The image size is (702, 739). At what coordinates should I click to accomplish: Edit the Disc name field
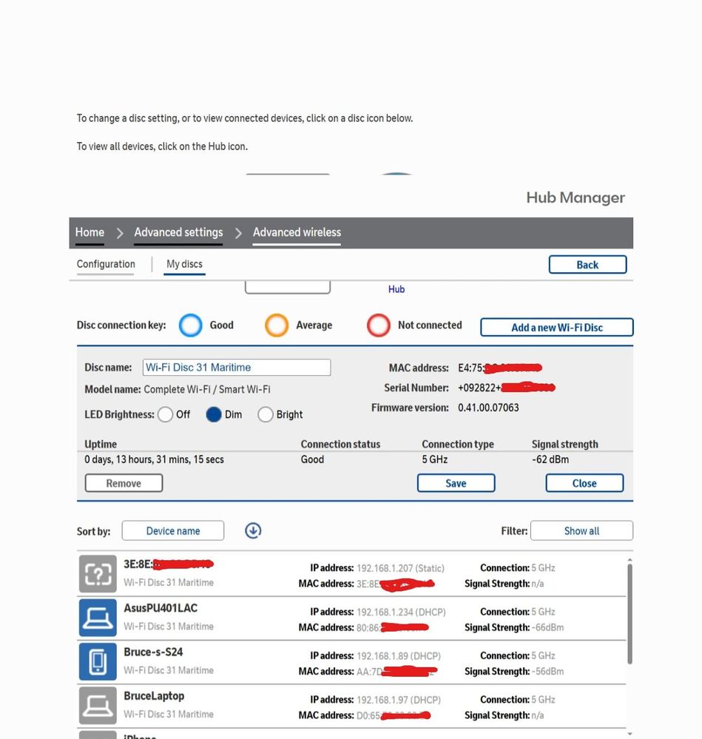pos(237,367)
